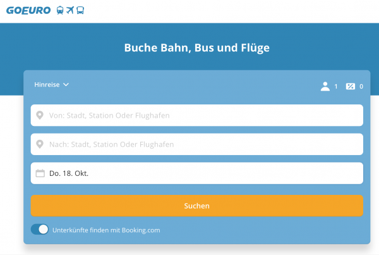Click the location pin in Von field

pyautogui.click(x=40, y=115)
